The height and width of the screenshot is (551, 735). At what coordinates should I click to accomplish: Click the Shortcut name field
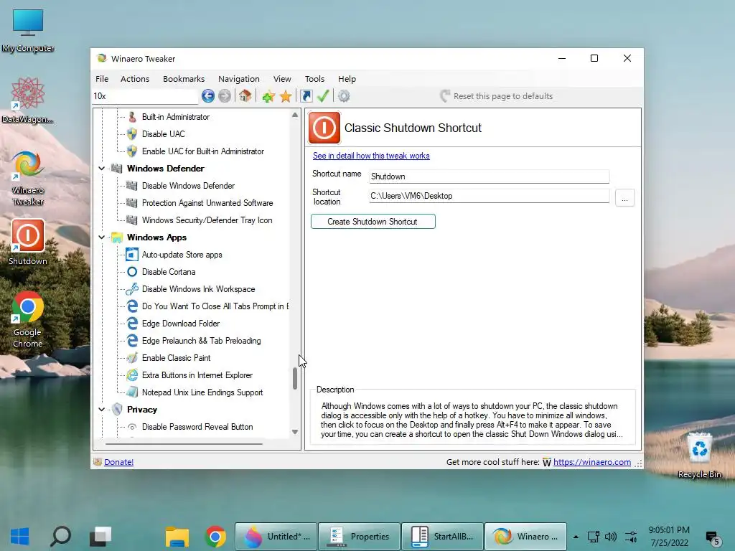pyautogui.click(x=489, y=176)
